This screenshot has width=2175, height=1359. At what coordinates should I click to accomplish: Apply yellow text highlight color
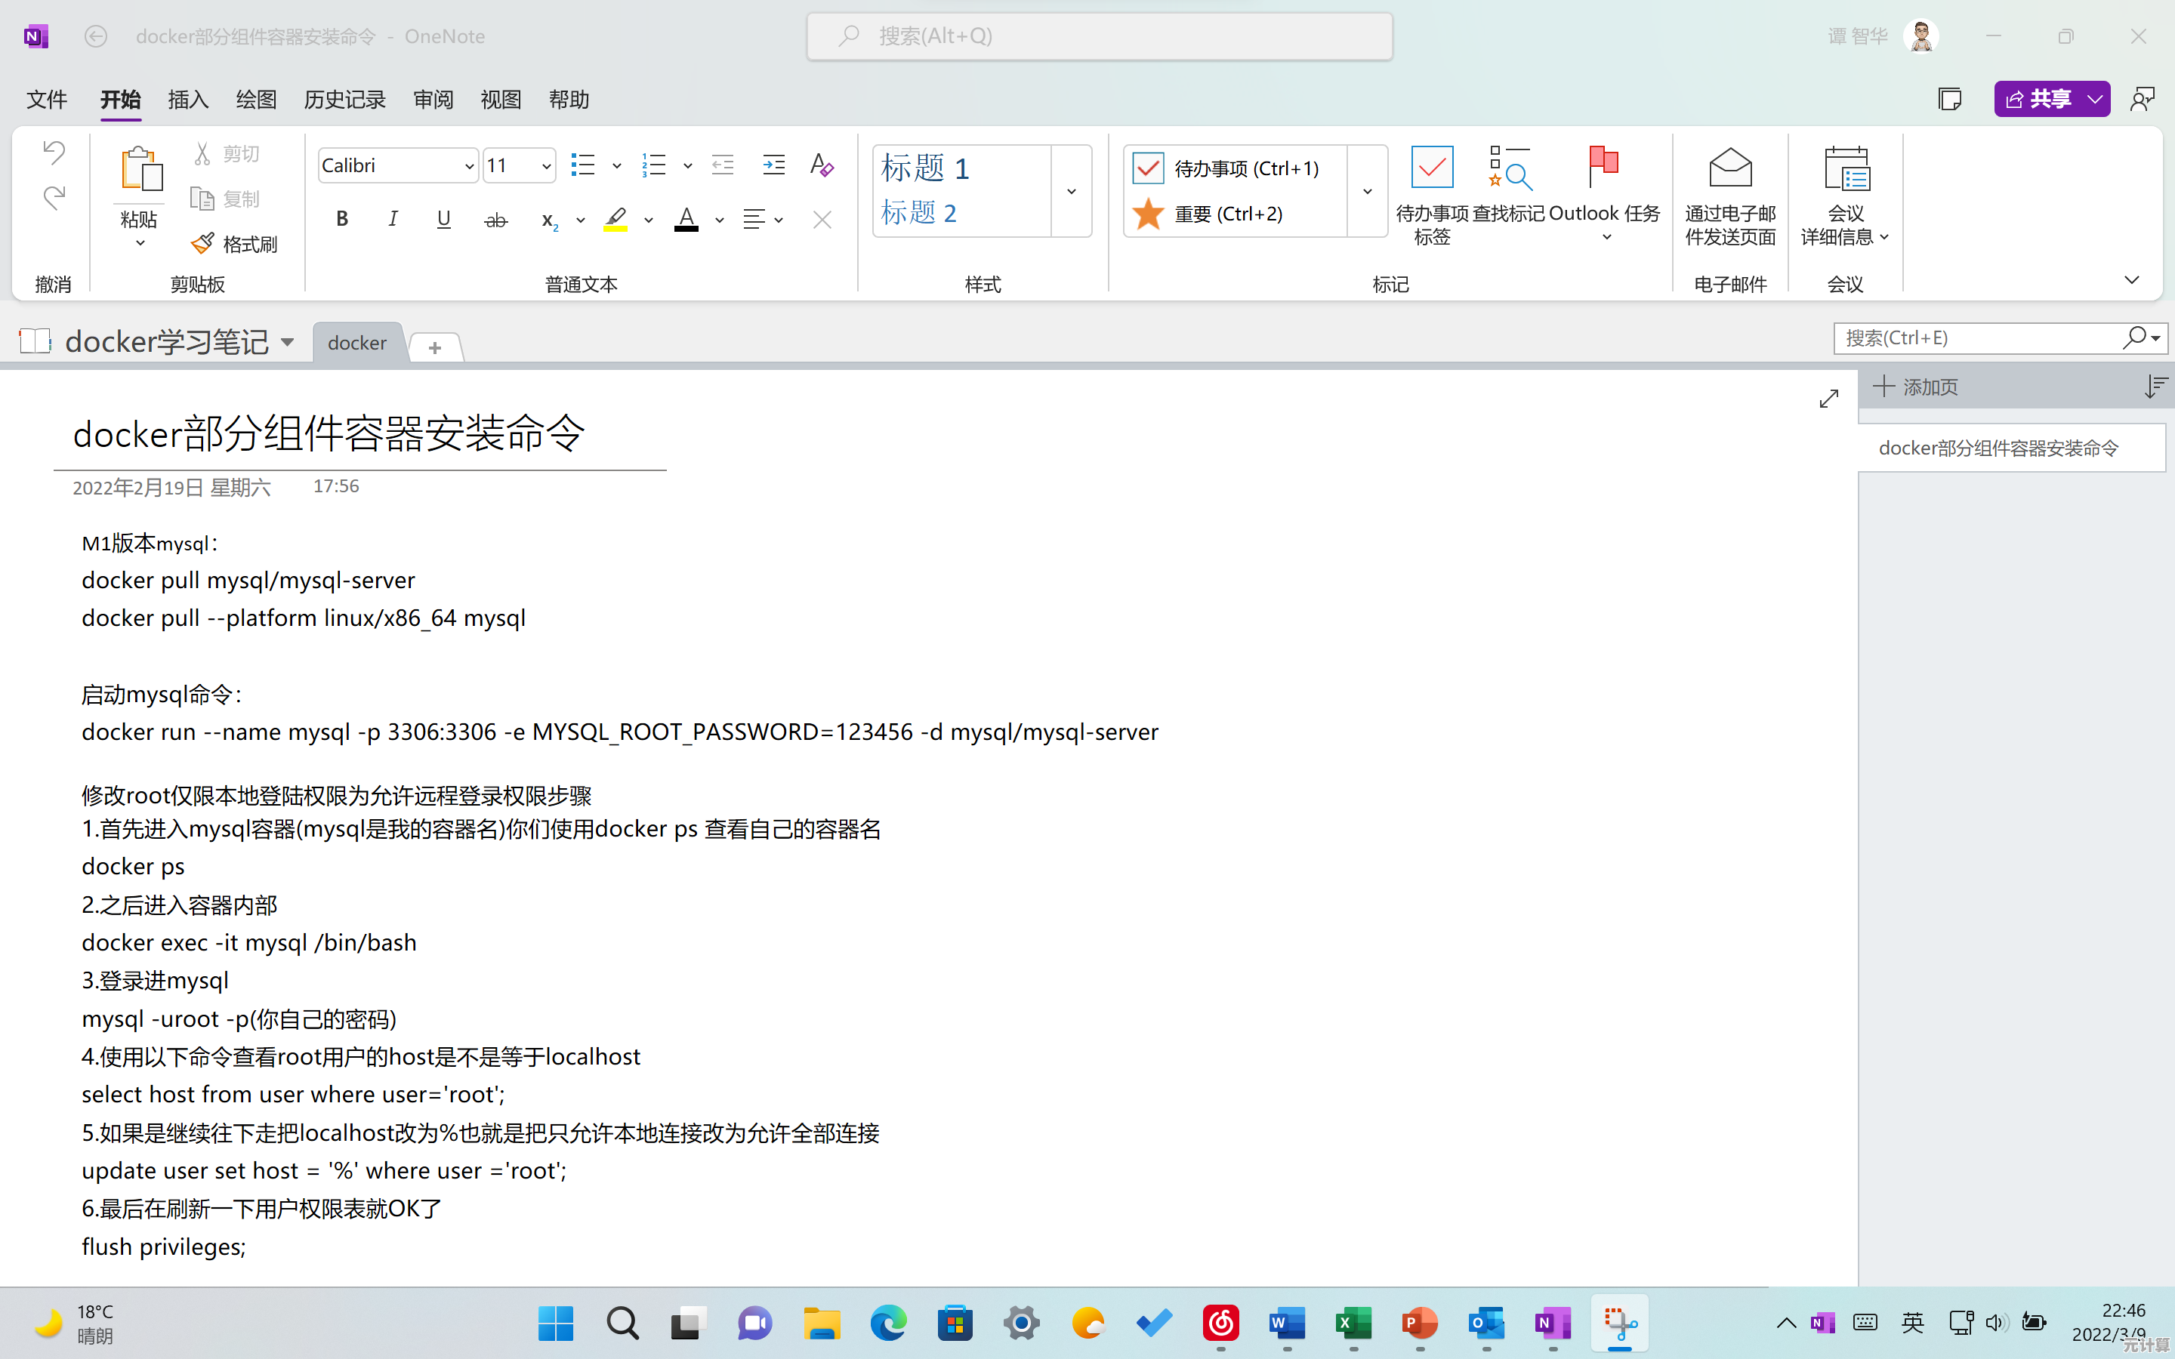[615, 219]
